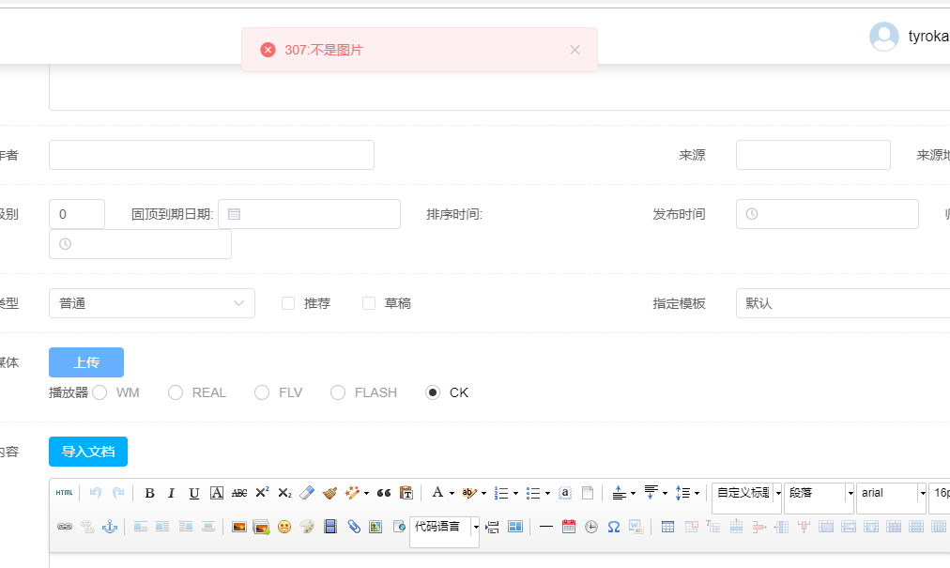
Task: Check the 推荐 checkbox
Action: click(289, 303)
